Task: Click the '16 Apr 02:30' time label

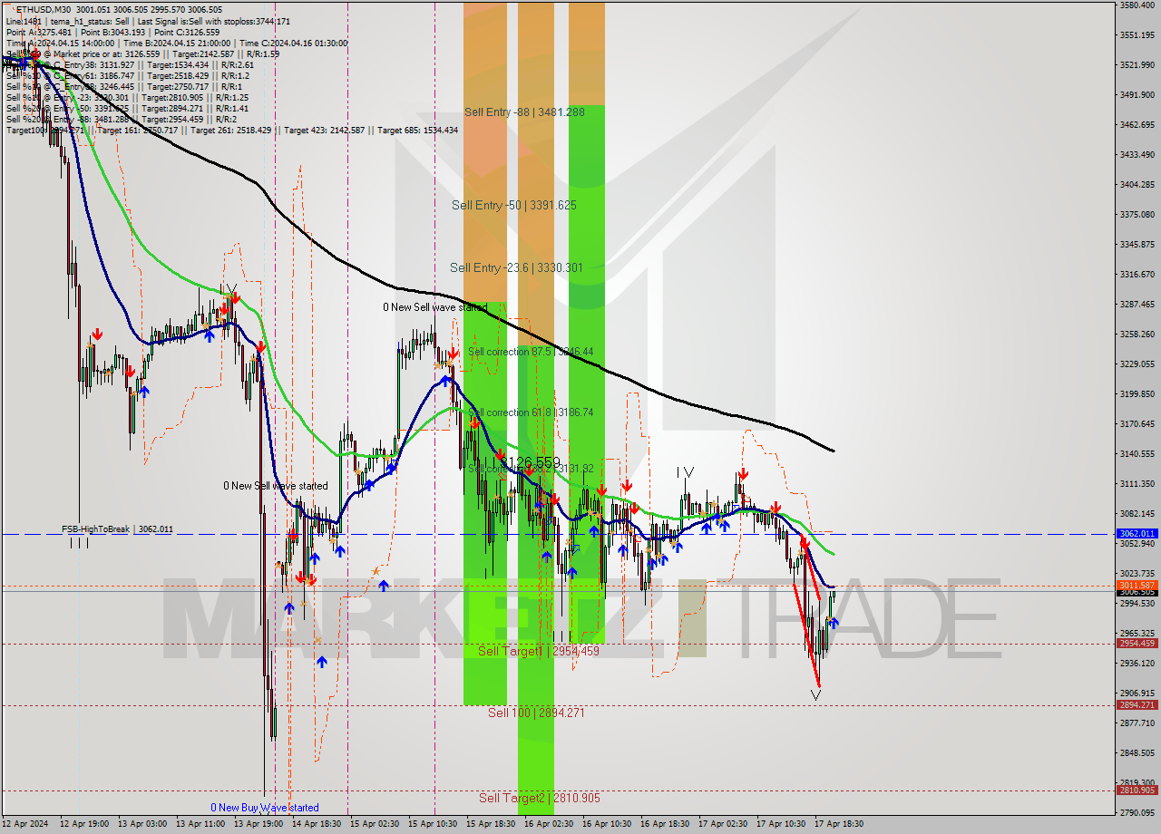Action: 549,824
